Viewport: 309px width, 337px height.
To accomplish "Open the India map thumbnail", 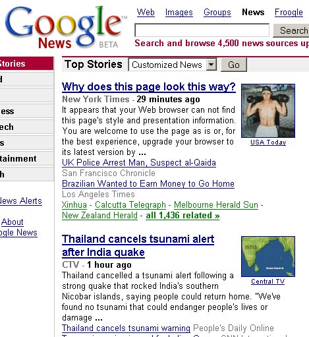I will (x=268, y=257).
